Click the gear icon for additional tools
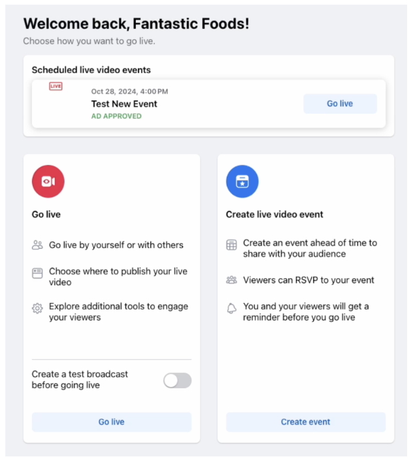 coord(37,308)
